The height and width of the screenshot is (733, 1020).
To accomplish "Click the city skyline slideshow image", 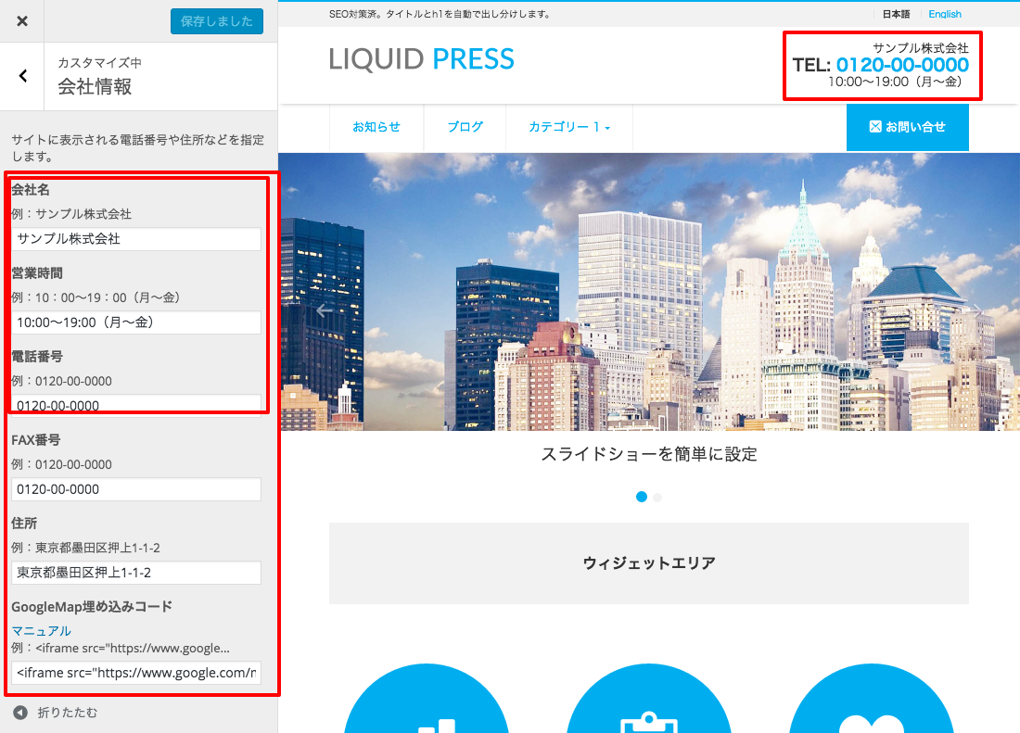I will 649,292.
